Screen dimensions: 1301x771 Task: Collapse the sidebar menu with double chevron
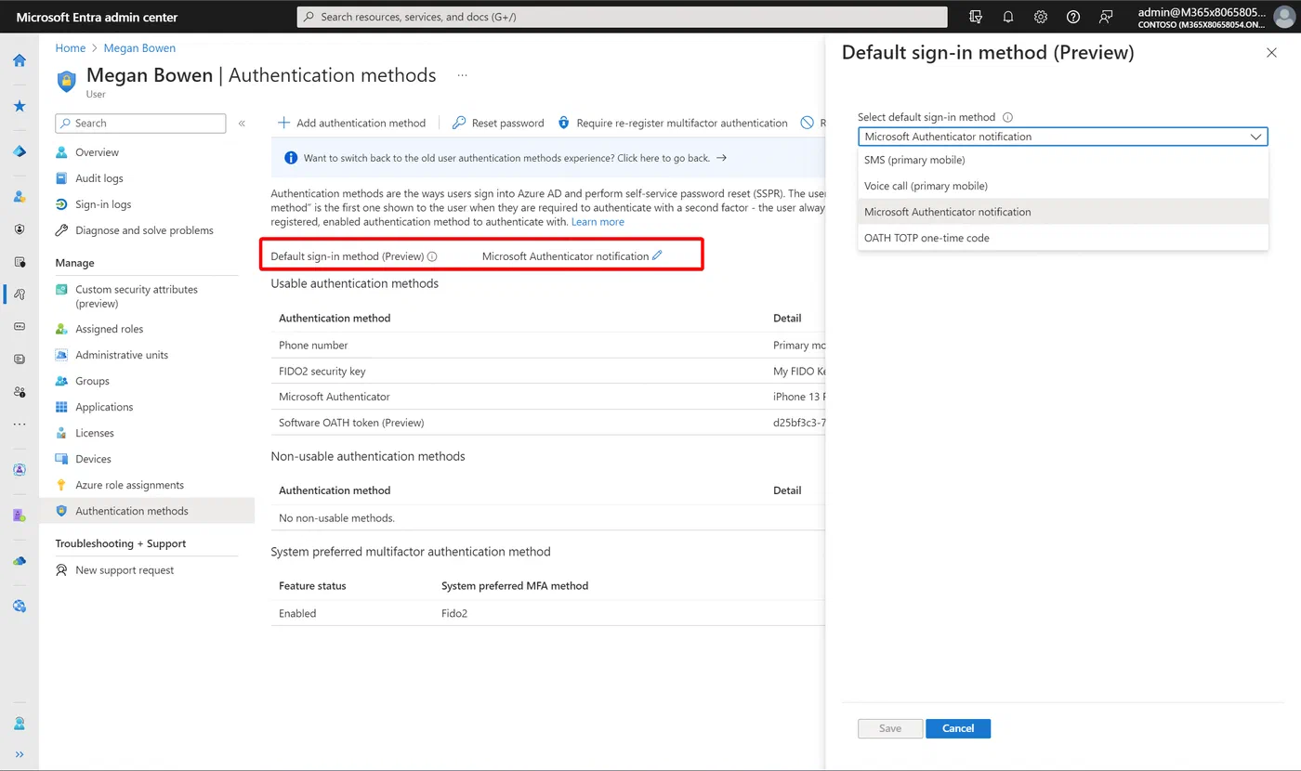(x=242, y=123)
